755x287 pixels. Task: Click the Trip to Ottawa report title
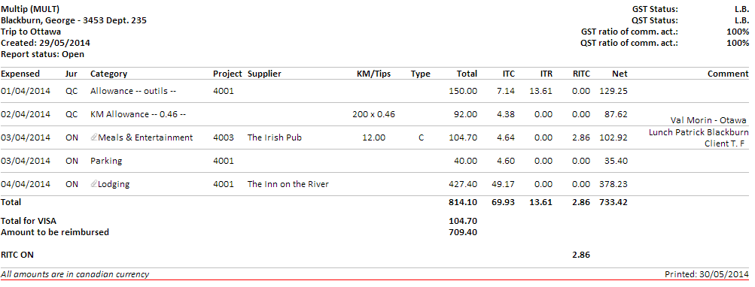(x=31, y=32)
